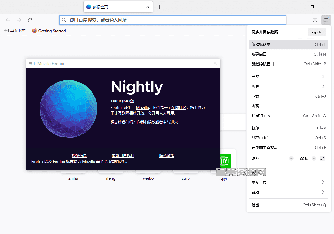Expand the 书签 submenu
334x234 pixels.
point(289,76)
